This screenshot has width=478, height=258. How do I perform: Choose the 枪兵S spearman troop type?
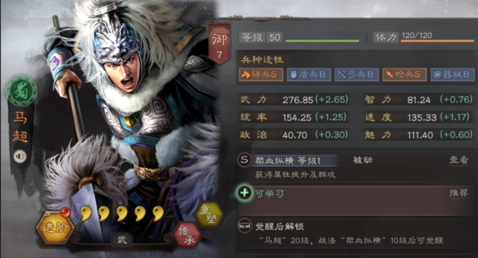click(405, 75)
